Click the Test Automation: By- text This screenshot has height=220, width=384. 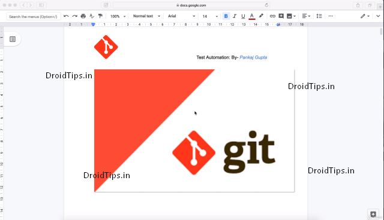point(217,57)
